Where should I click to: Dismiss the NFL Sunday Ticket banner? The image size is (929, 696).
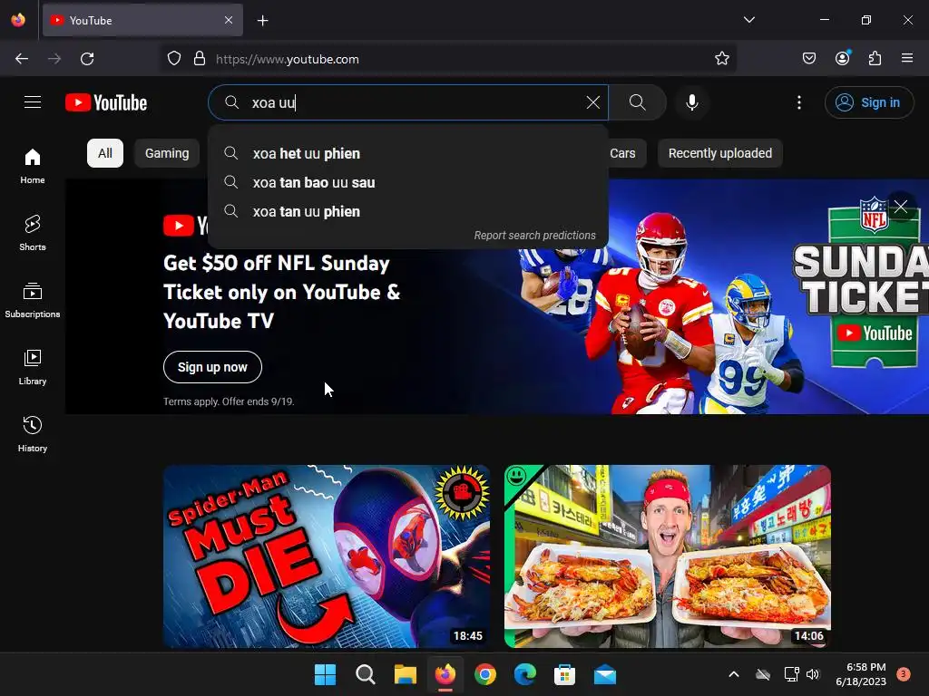pos(901,207)
